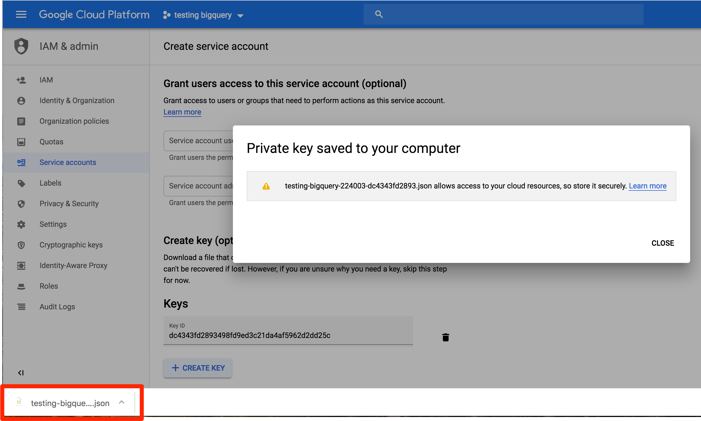Click the Settings gear icon in the sidebar
This screenshot has height=421, width=701.
[21, 224]
